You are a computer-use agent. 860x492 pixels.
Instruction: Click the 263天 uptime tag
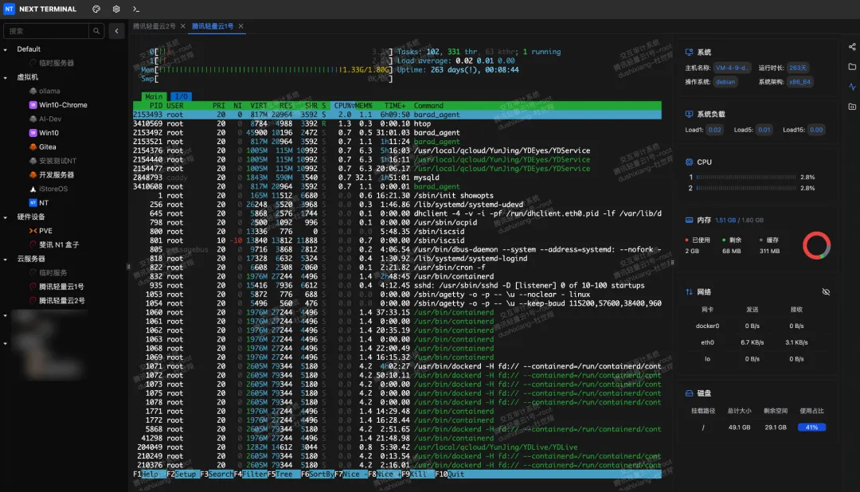click(x=797, y=68)
